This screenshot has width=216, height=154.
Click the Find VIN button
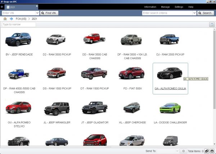pyautogui.click(x=49, y=13)
